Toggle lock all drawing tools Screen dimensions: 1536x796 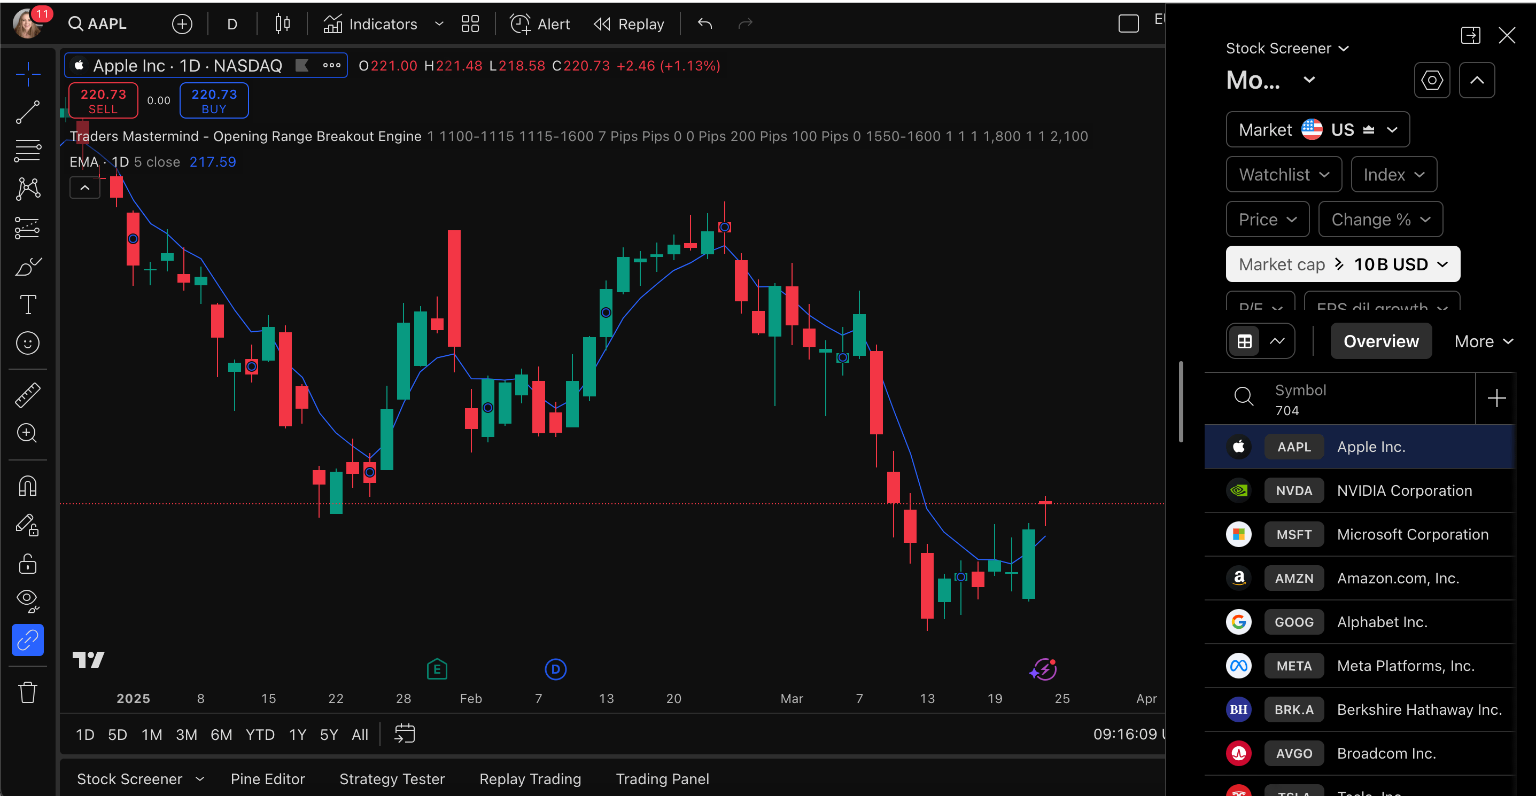pos(28,563)
